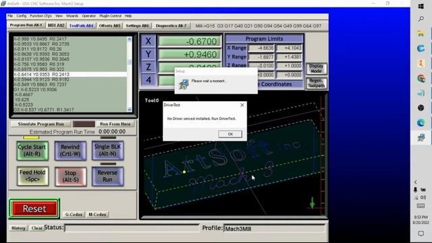Click the Profile field showing Mach3Mill
Image resolution: width=432 pixels, height=243 pixels.
[x=275, y=229]
